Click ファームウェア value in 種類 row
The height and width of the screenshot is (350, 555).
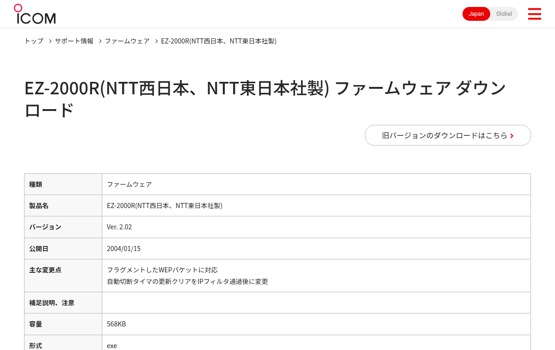coord(129,184)
